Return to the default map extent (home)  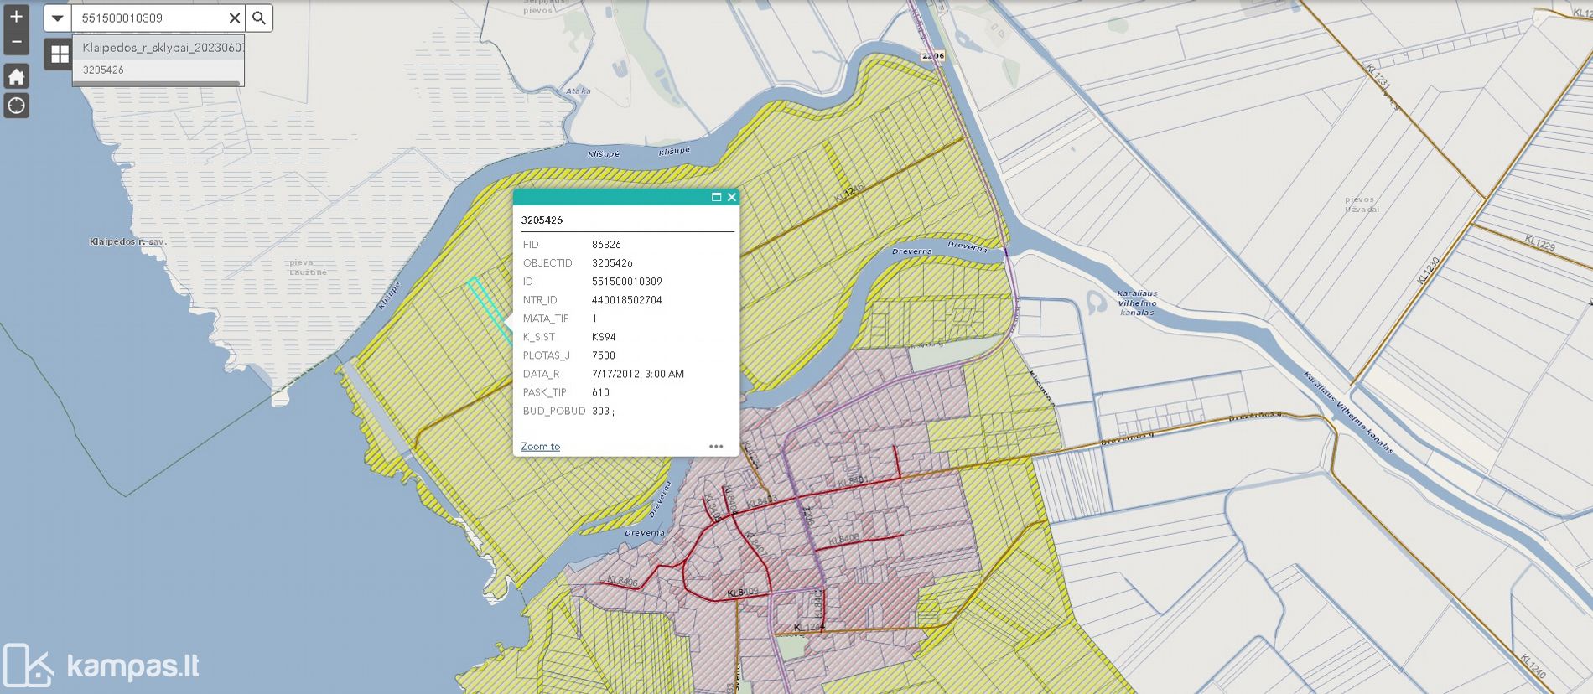[16, 77]
